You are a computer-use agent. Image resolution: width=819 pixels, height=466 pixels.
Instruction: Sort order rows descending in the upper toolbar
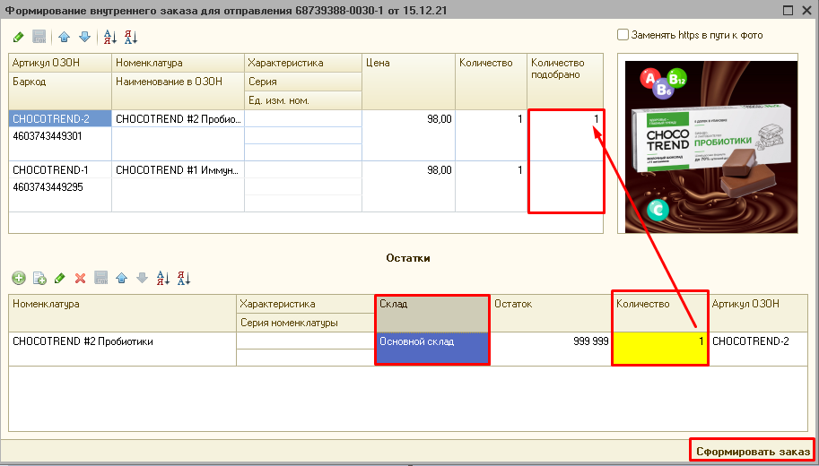click(131, 37)
